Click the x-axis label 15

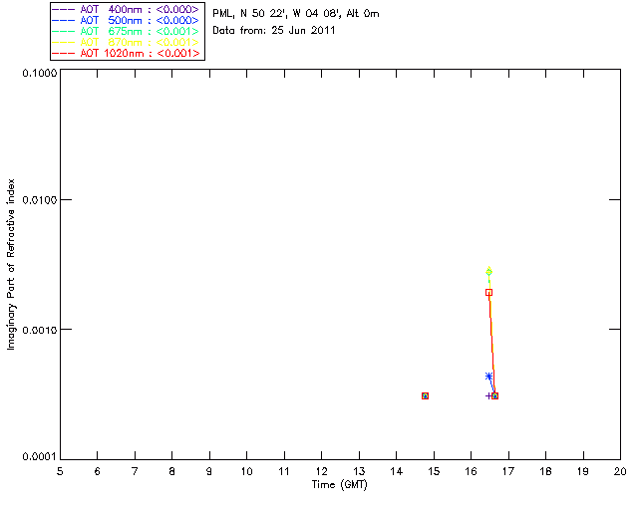pyautogui.click(x=434, y=472)
